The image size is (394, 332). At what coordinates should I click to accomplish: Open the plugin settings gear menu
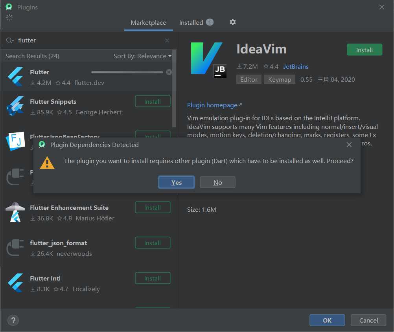pos(233,22)
